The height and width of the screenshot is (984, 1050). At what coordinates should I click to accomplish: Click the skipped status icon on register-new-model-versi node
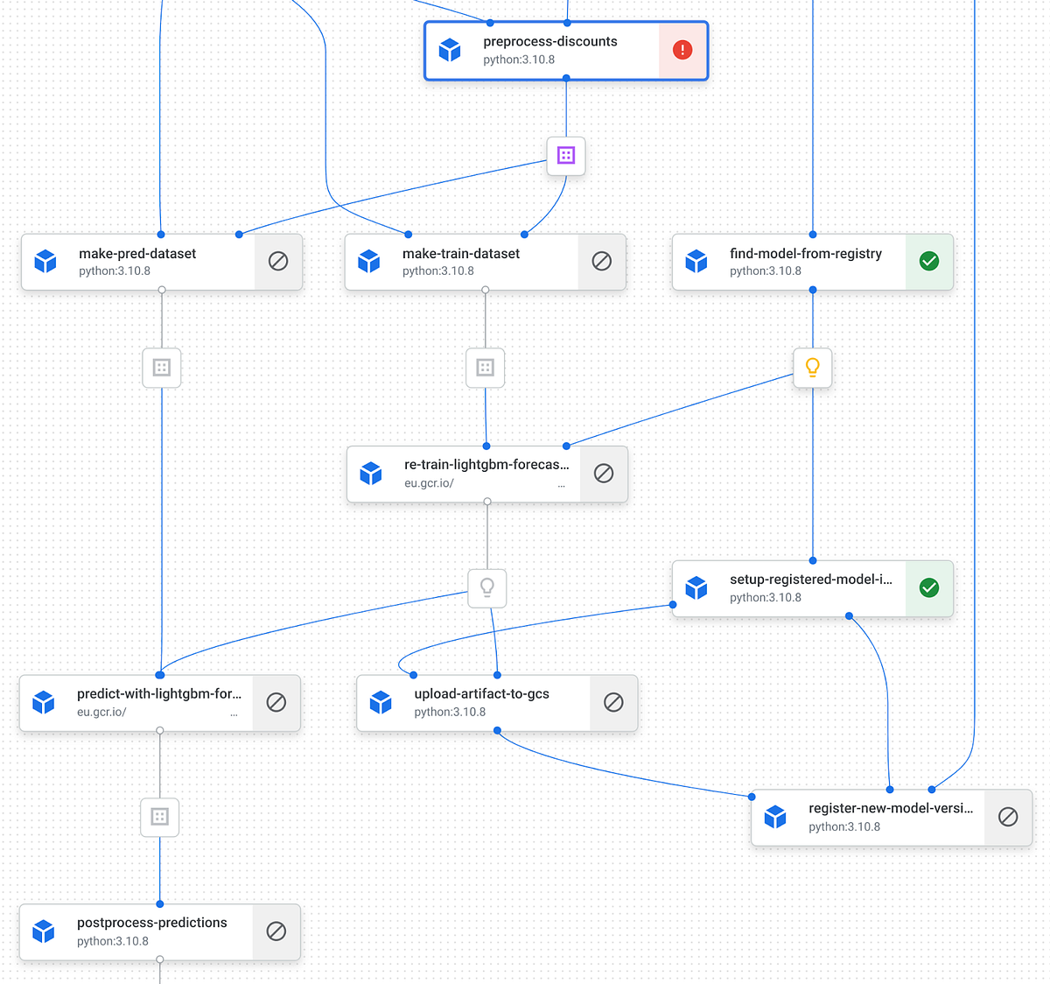[x=1008, y=817]
